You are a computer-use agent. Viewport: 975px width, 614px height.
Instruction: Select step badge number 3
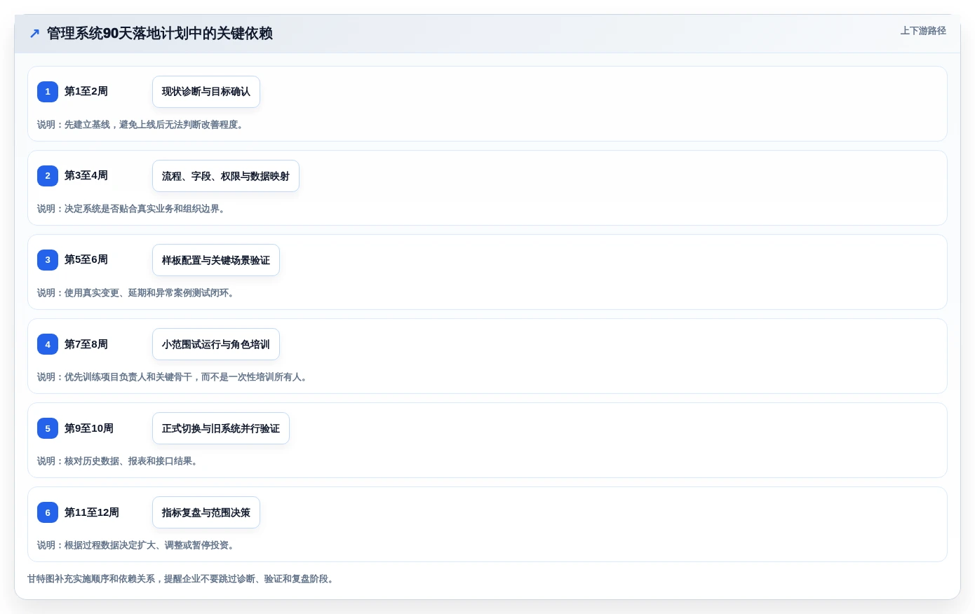click(48, 260)
